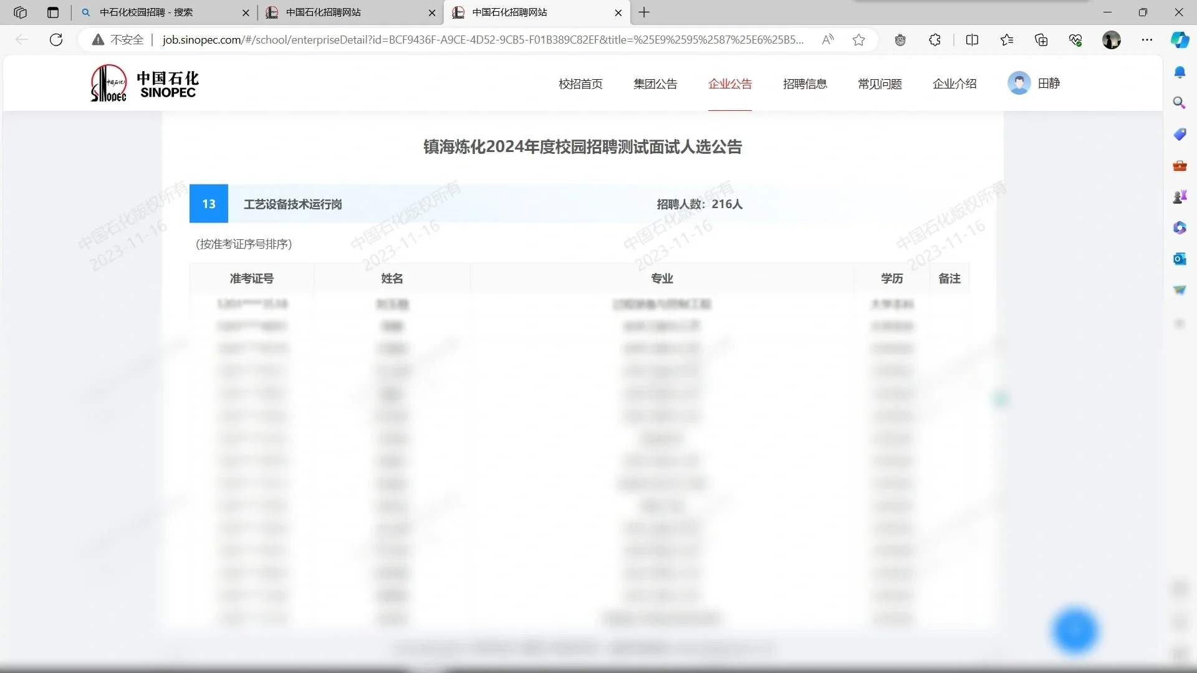Open sidebar Outlook icon
The image size is (1197, 673).
coord(1180,259)
